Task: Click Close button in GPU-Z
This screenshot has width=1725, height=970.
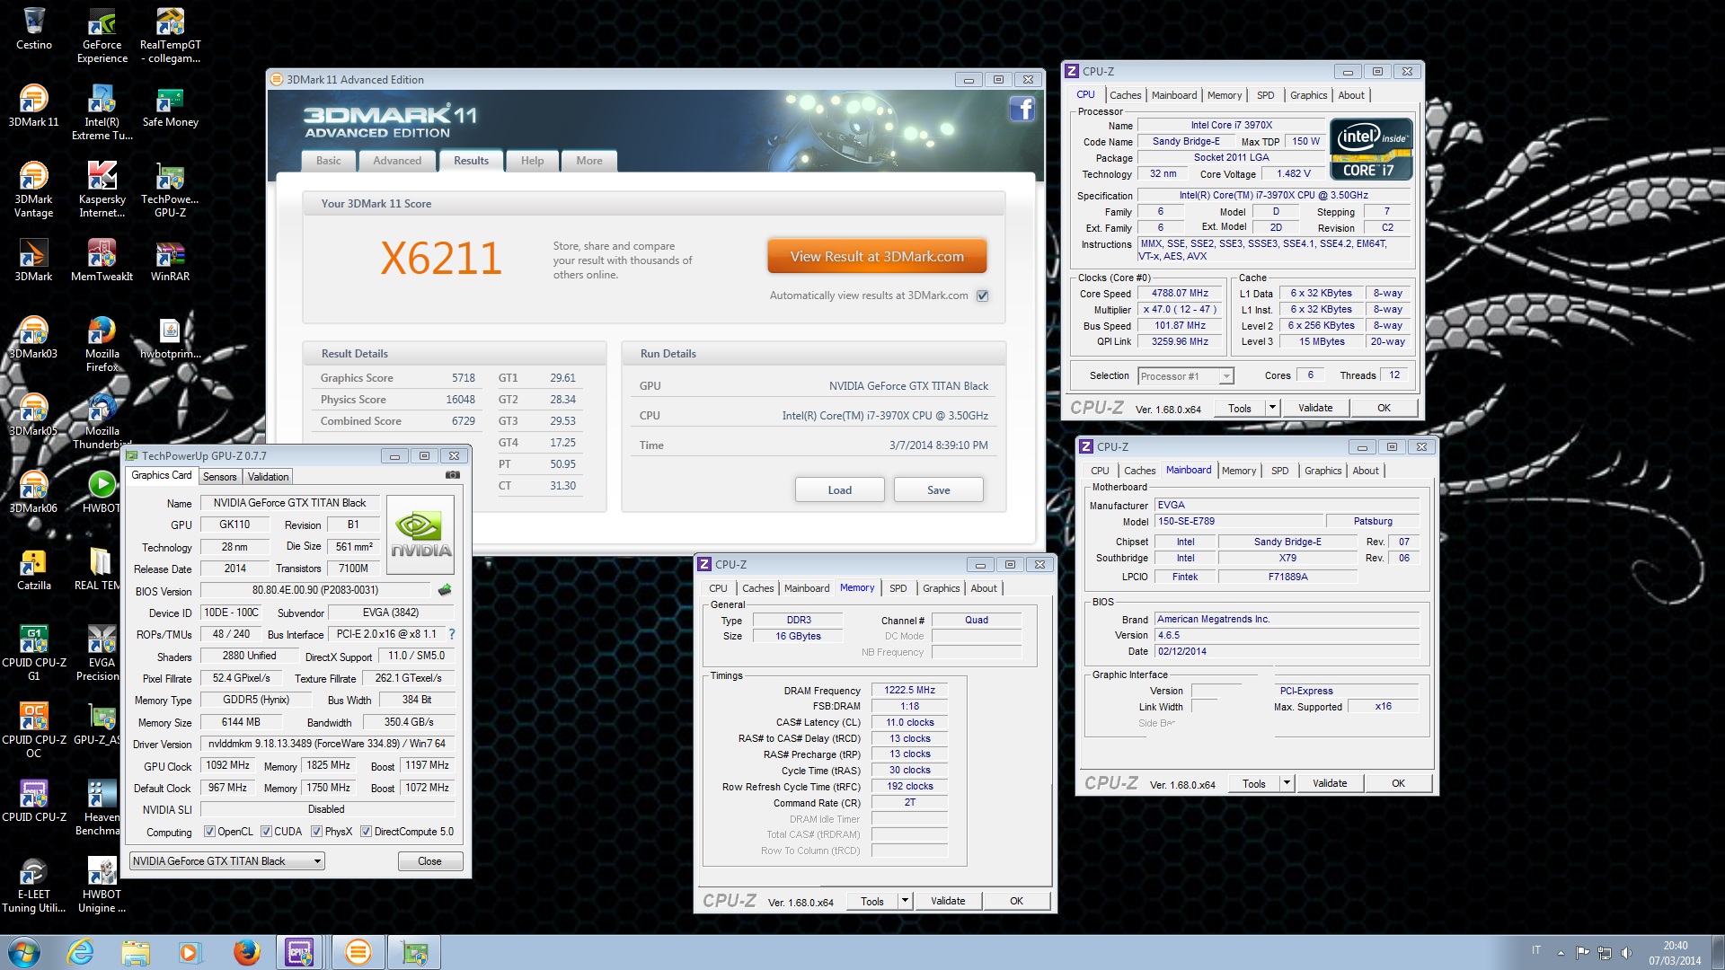Action: [429, 861]
